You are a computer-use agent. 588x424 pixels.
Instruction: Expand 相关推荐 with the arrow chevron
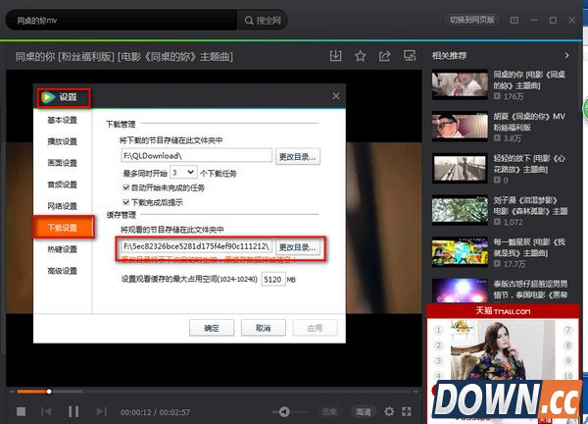(x=566, y=56)
